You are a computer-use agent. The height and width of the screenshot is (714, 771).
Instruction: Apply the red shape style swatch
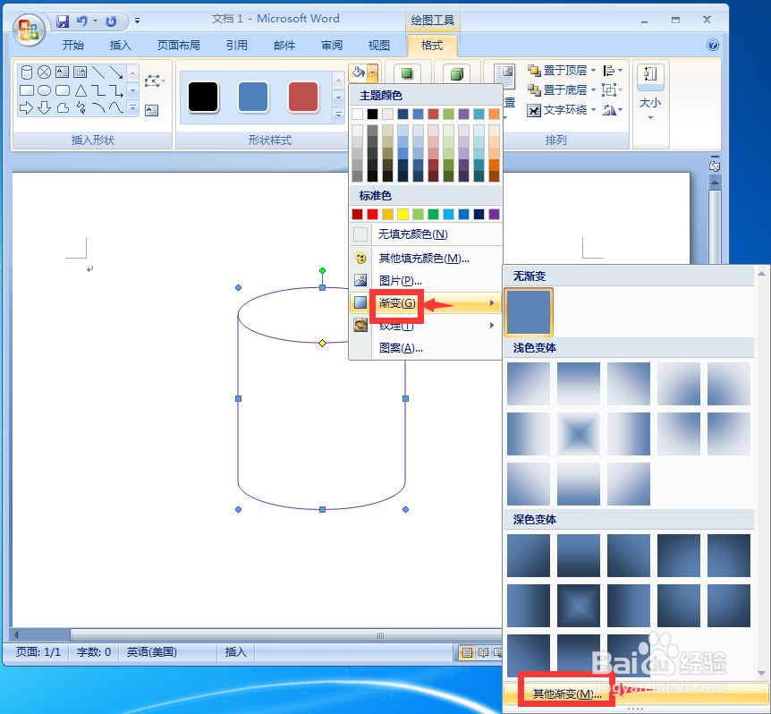[x=303, y=97]
